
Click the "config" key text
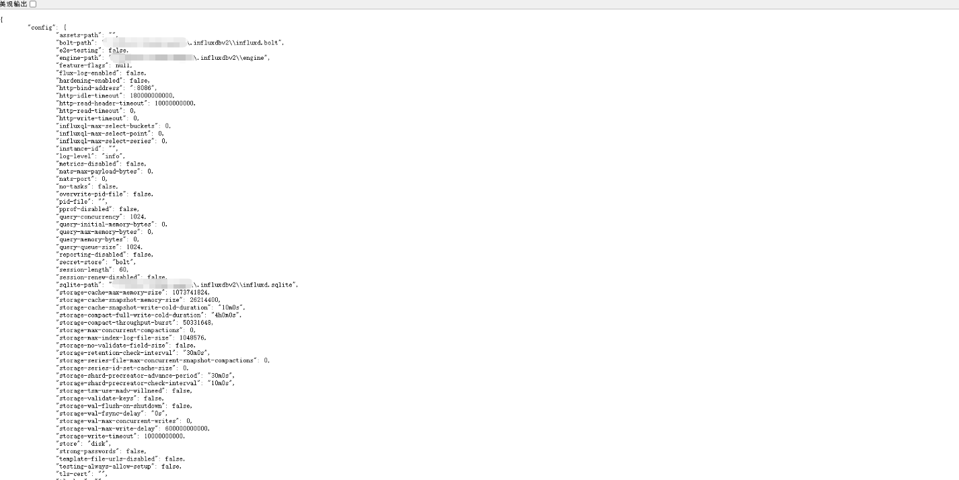pos(42,27)
